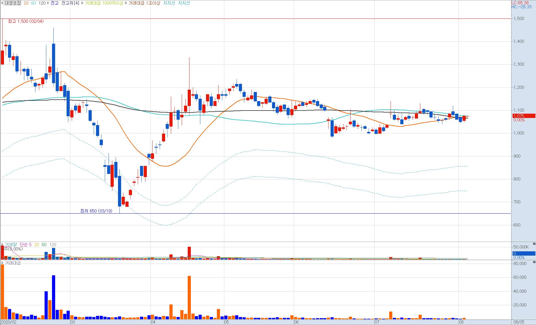Click the LC:65.38 readout
Viewport: 536px width, 325px height.
tap(520, 3)
